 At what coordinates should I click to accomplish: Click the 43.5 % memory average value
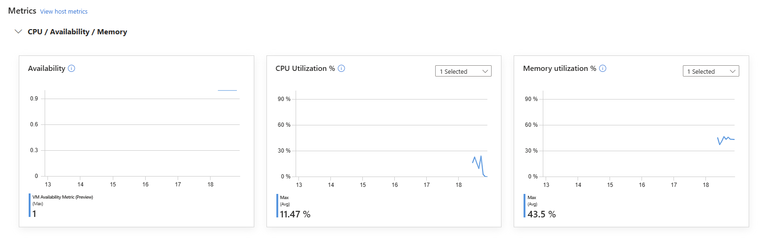coord(541,215)
